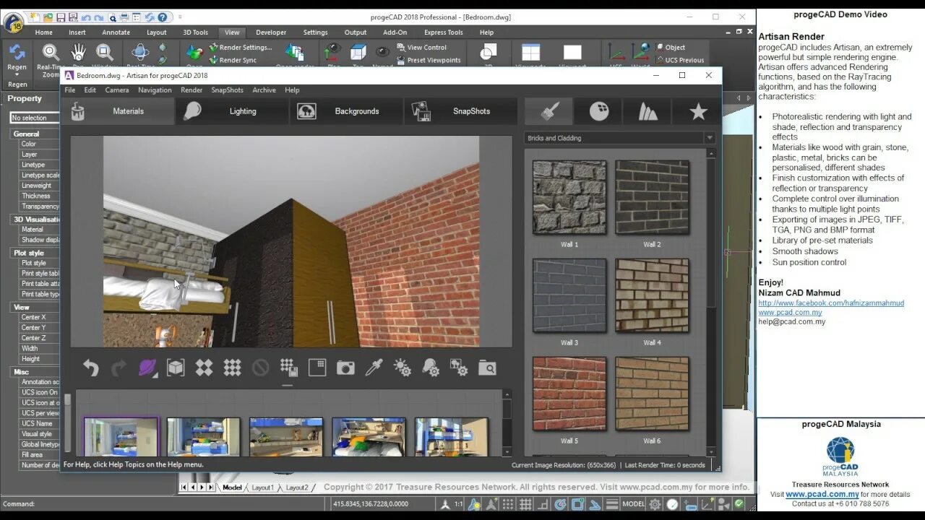
Task: Click UCS Previous in the ribbon
Action: click(680, 61)
